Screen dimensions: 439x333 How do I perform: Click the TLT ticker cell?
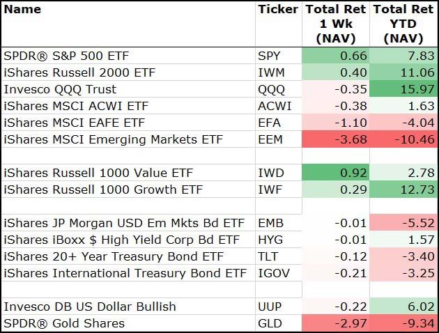[x=268, y=256]
